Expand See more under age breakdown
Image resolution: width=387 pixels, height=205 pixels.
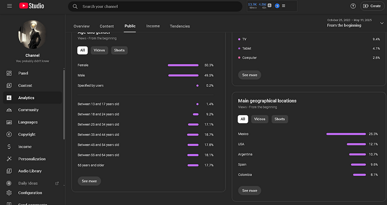pos(89,181)
